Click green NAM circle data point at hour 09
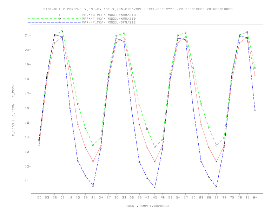The width and height of the screenshot is (278, 215). pyautogui.click(x=62, y=31)
